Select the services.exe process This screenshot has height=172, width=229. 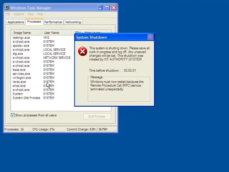(43, 74)
